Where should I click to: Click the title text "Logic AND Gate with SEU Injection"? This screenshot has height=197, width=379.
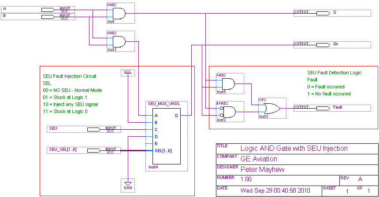[294, 149]
